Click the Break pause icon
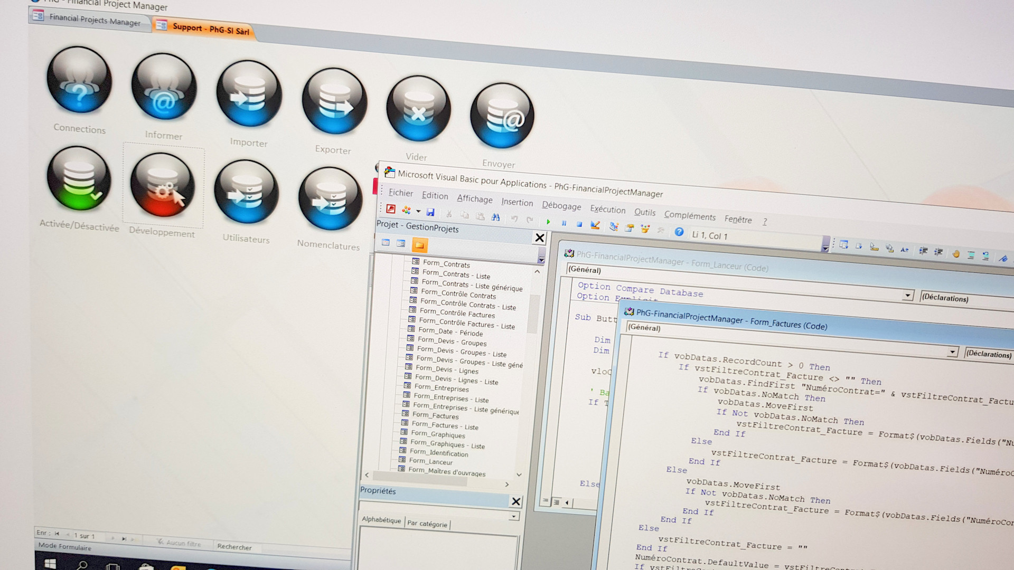 point(564,223)
